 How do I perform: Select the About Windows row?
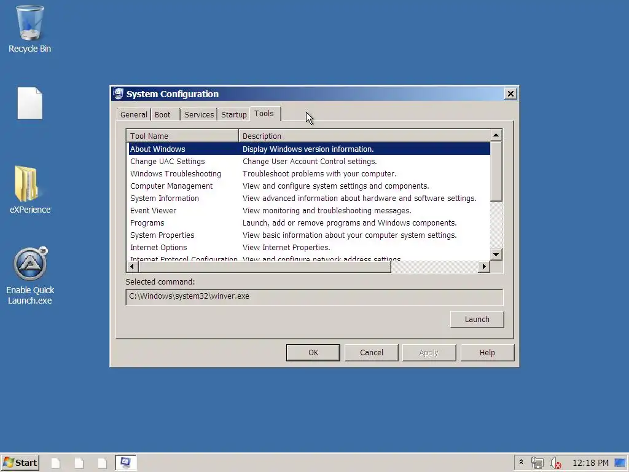coord(310,149)
